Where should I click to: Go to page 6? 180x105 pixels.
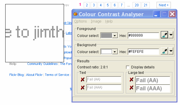click(115, 5)
